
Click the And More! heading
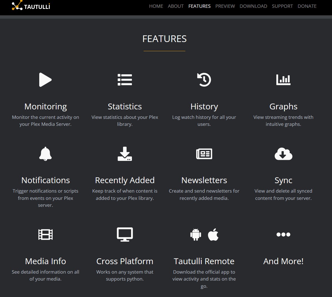click(x=283, y=261)
